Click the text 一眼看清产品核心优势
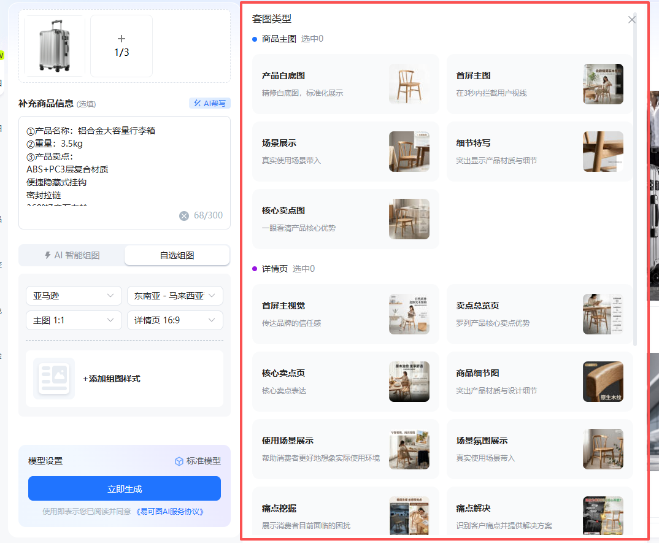This screenshot has height=543, width=659. (298, 228)
